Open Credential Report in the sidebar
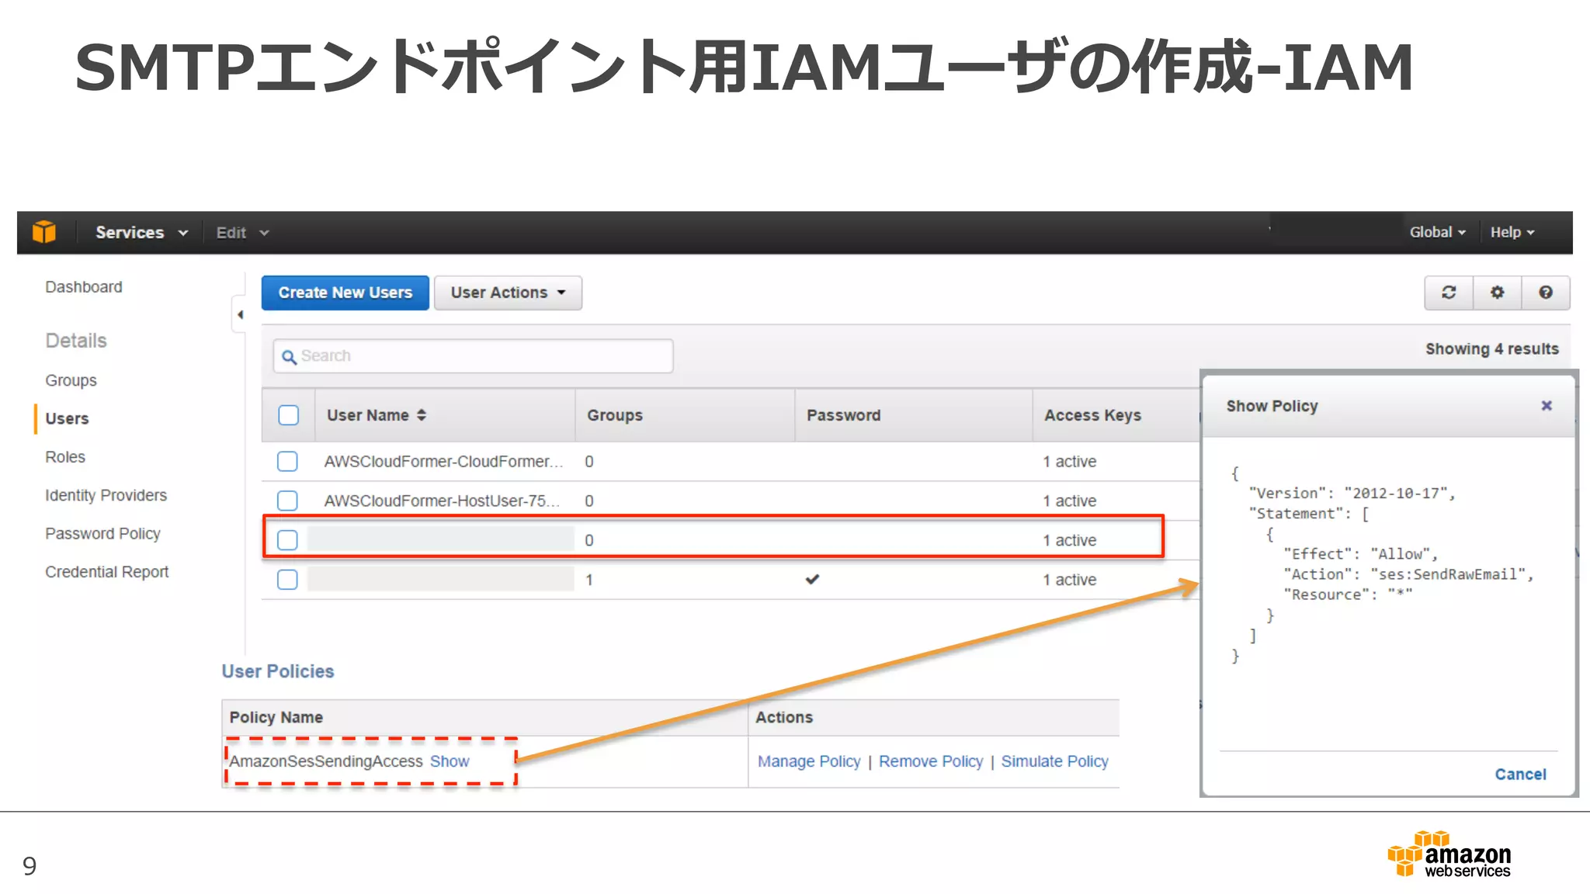Screen dimensions: 1590x894 coord(106,572)
